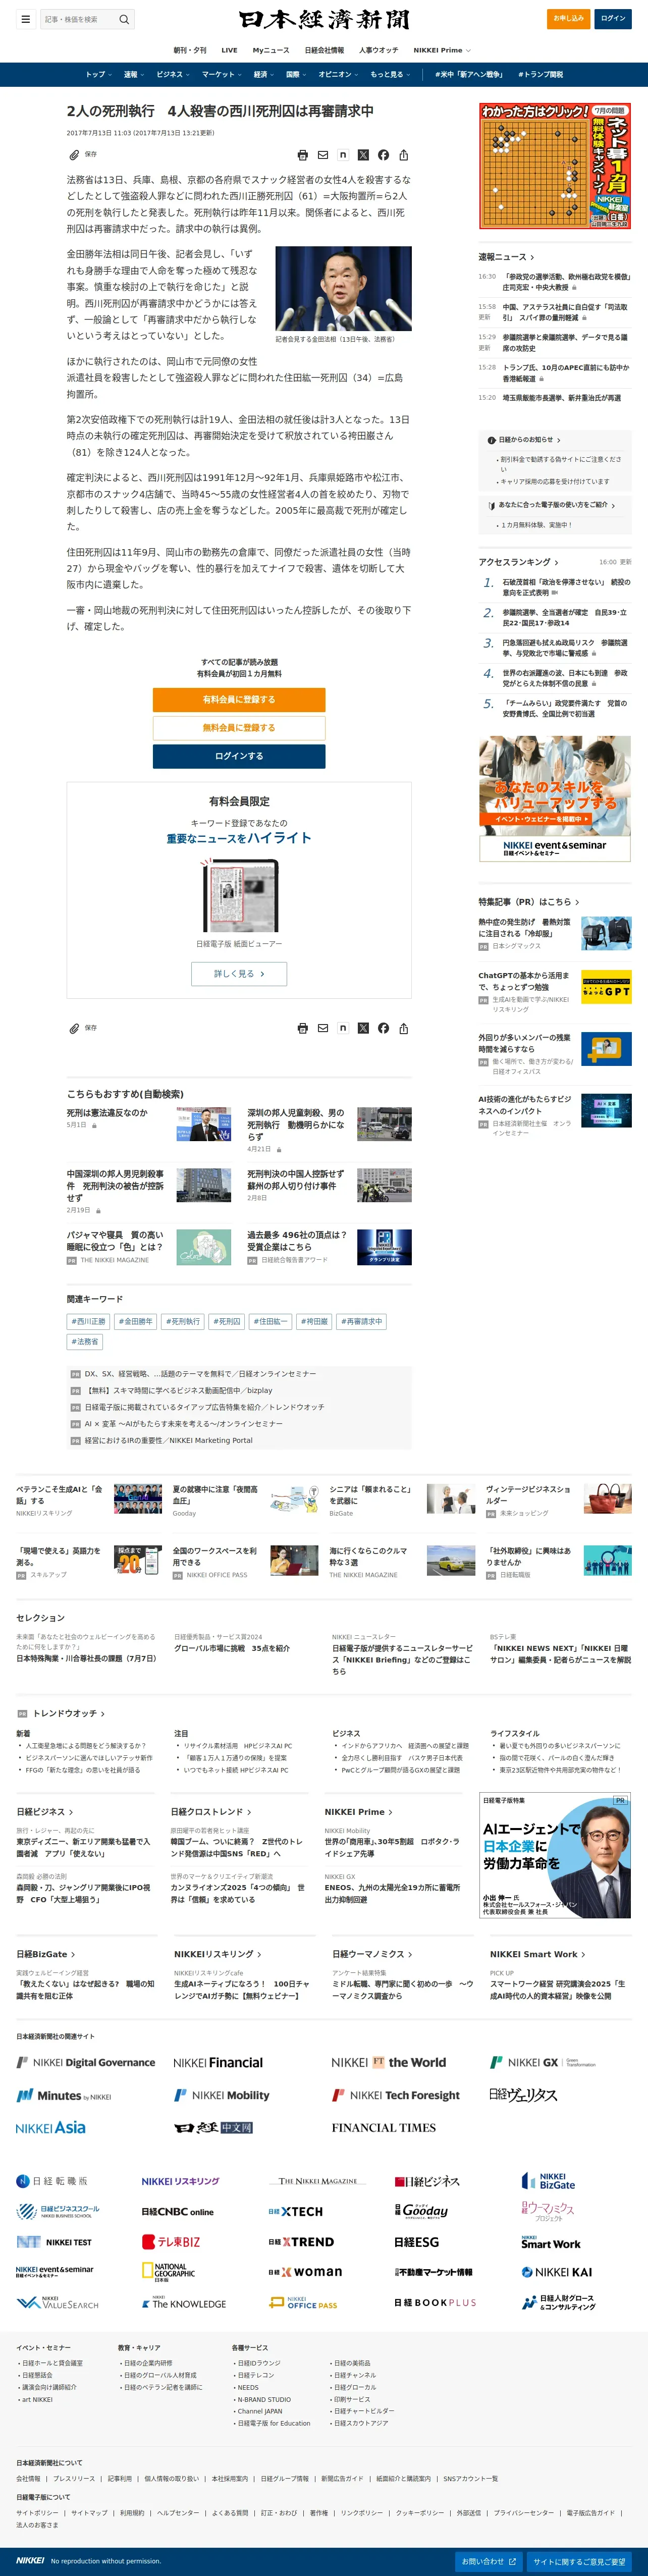Open the Myニュース menu item
Image resolution: width=648 pixels, height=2576 pixels.
270,50
